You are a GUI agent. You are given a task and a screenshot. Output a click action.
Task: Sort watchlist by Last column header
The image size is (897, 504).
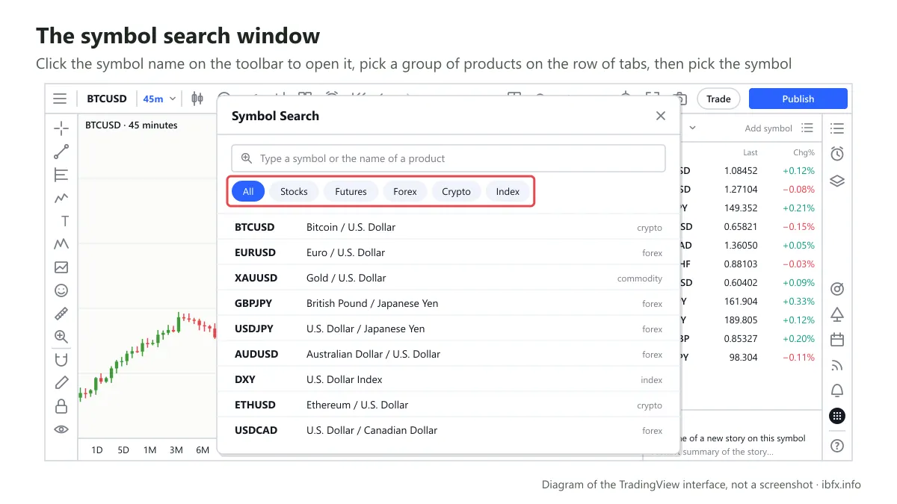(750, 152)
